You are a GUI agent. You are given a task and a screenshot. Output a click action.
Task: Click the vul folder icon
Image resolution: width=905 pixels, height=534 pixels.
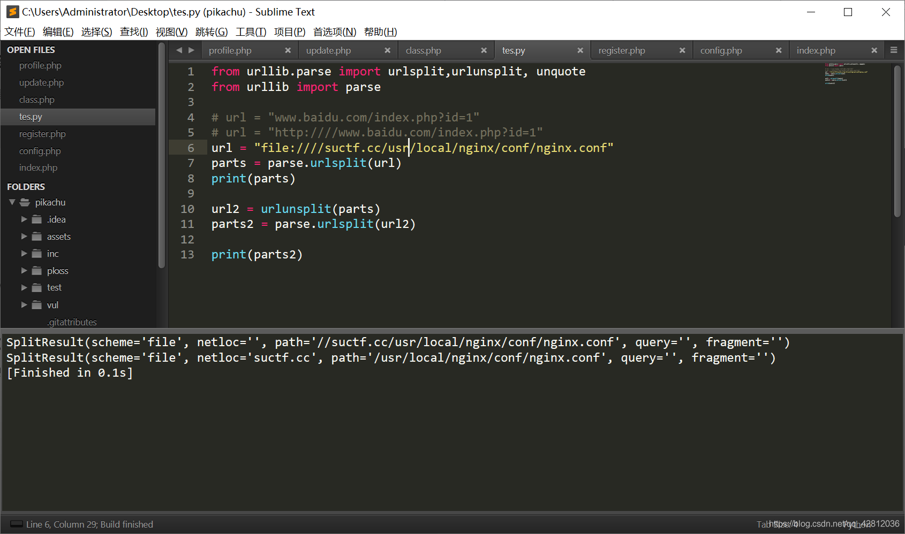coord(37,305)
